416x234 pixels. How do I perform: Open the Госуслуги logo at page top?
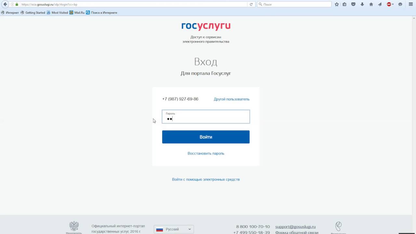click(x=206, y=26)
